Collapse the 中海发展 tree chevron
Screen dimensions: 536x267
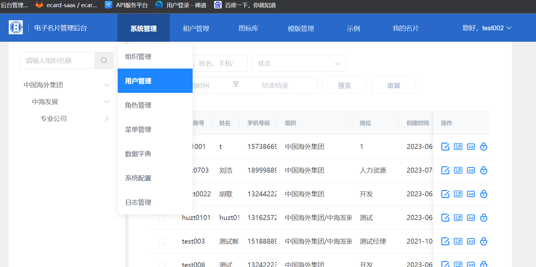(x=107, y=102)
